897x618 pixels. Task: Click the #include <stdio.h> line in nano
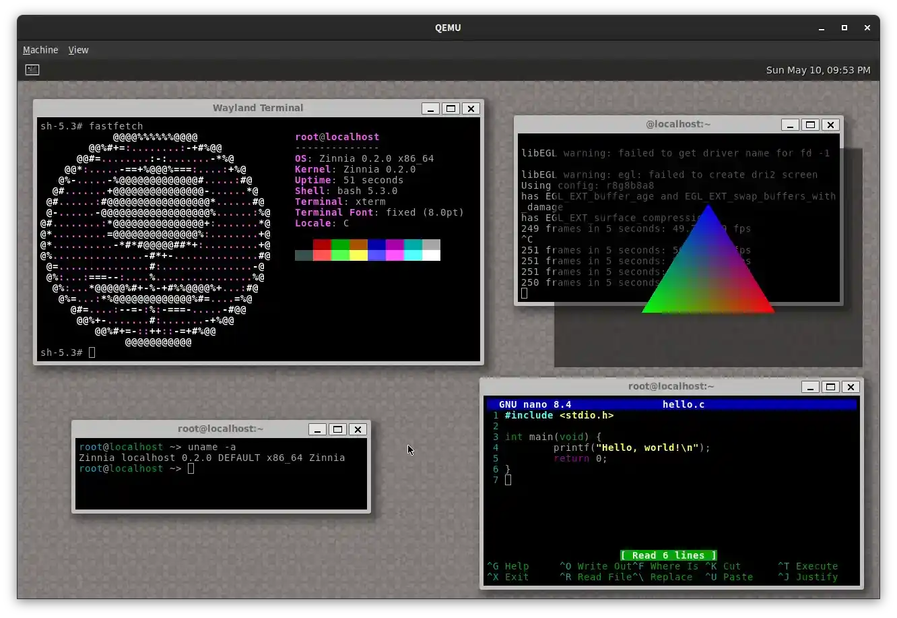pos(559,415)
